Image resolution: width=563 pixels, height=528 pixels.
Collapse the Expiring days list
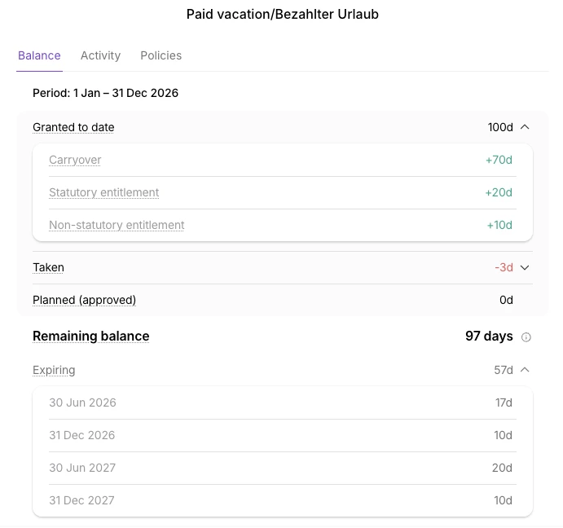pos(525,370)
